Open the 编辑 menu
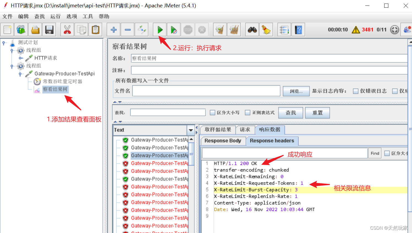This screenshot has width=412, height=233. (x=23, y=16)
